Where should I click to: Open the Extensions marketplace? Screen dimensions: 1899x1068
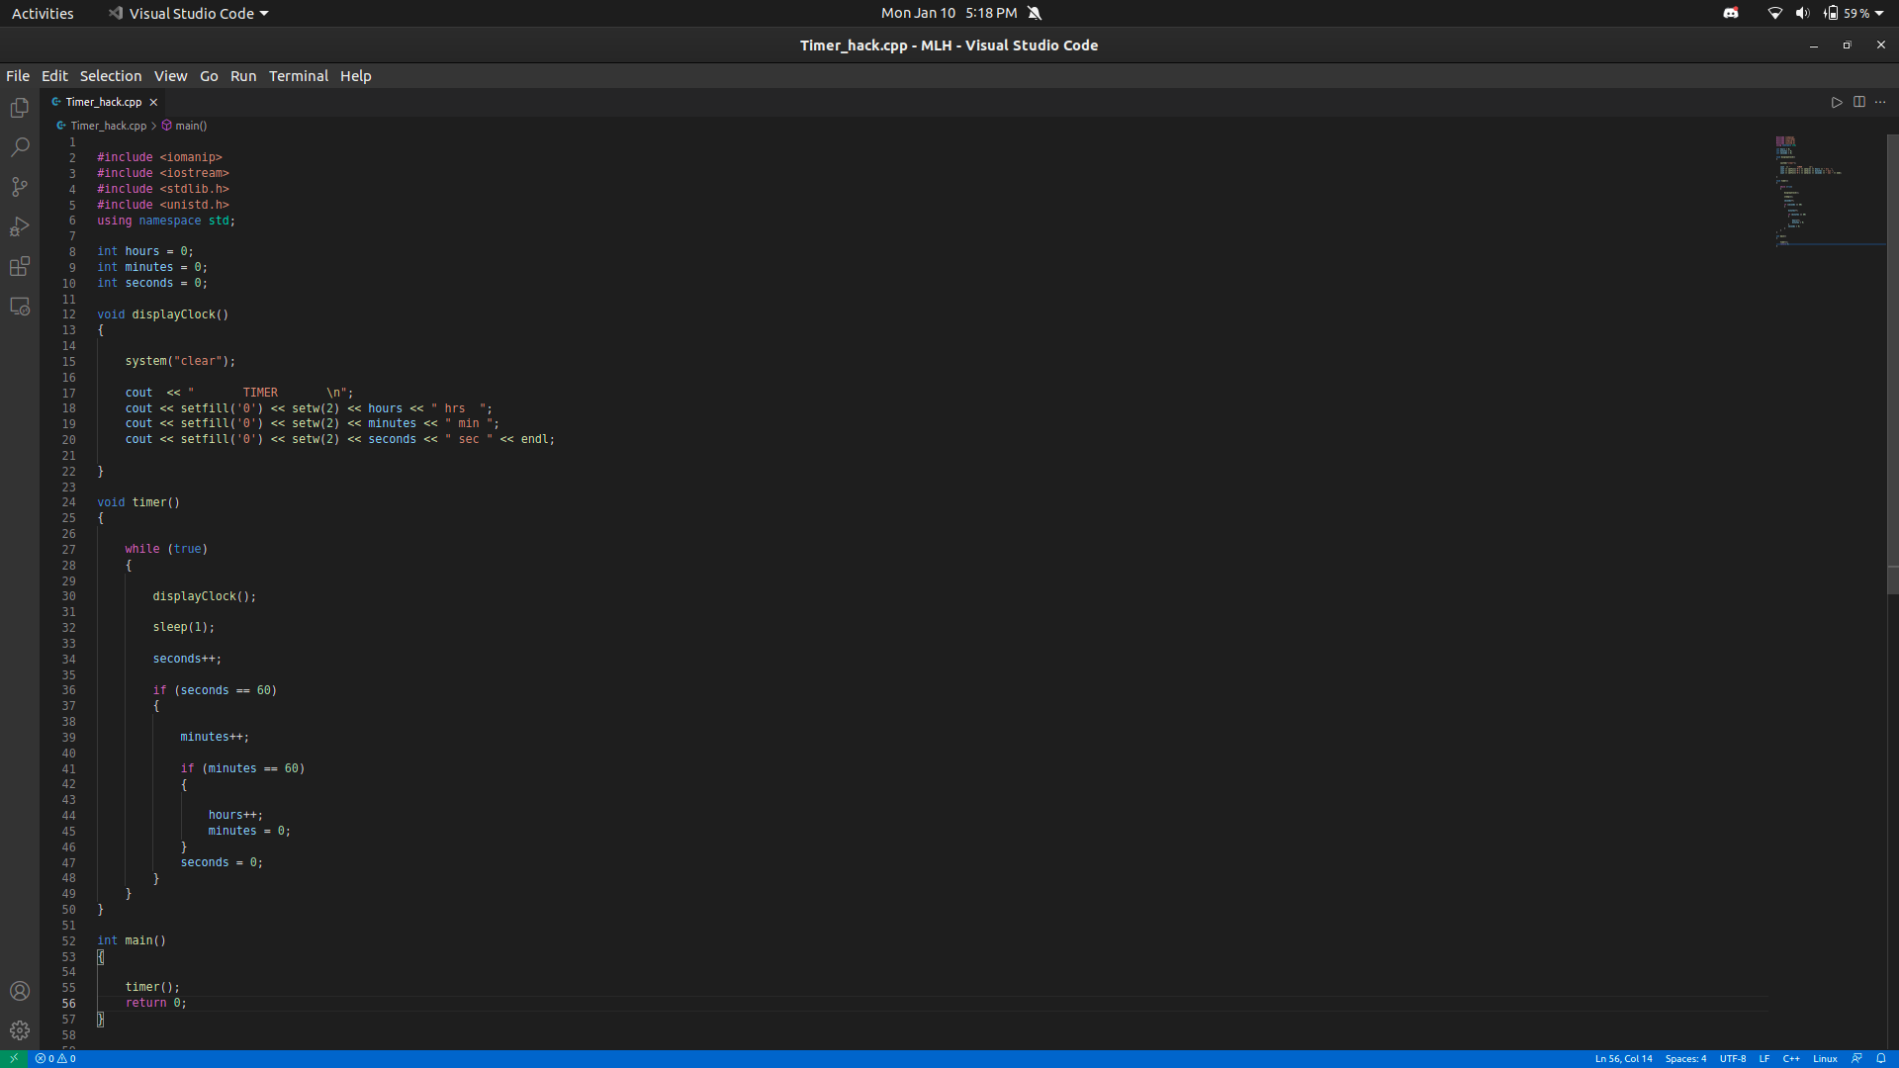(x=20, y=265)
